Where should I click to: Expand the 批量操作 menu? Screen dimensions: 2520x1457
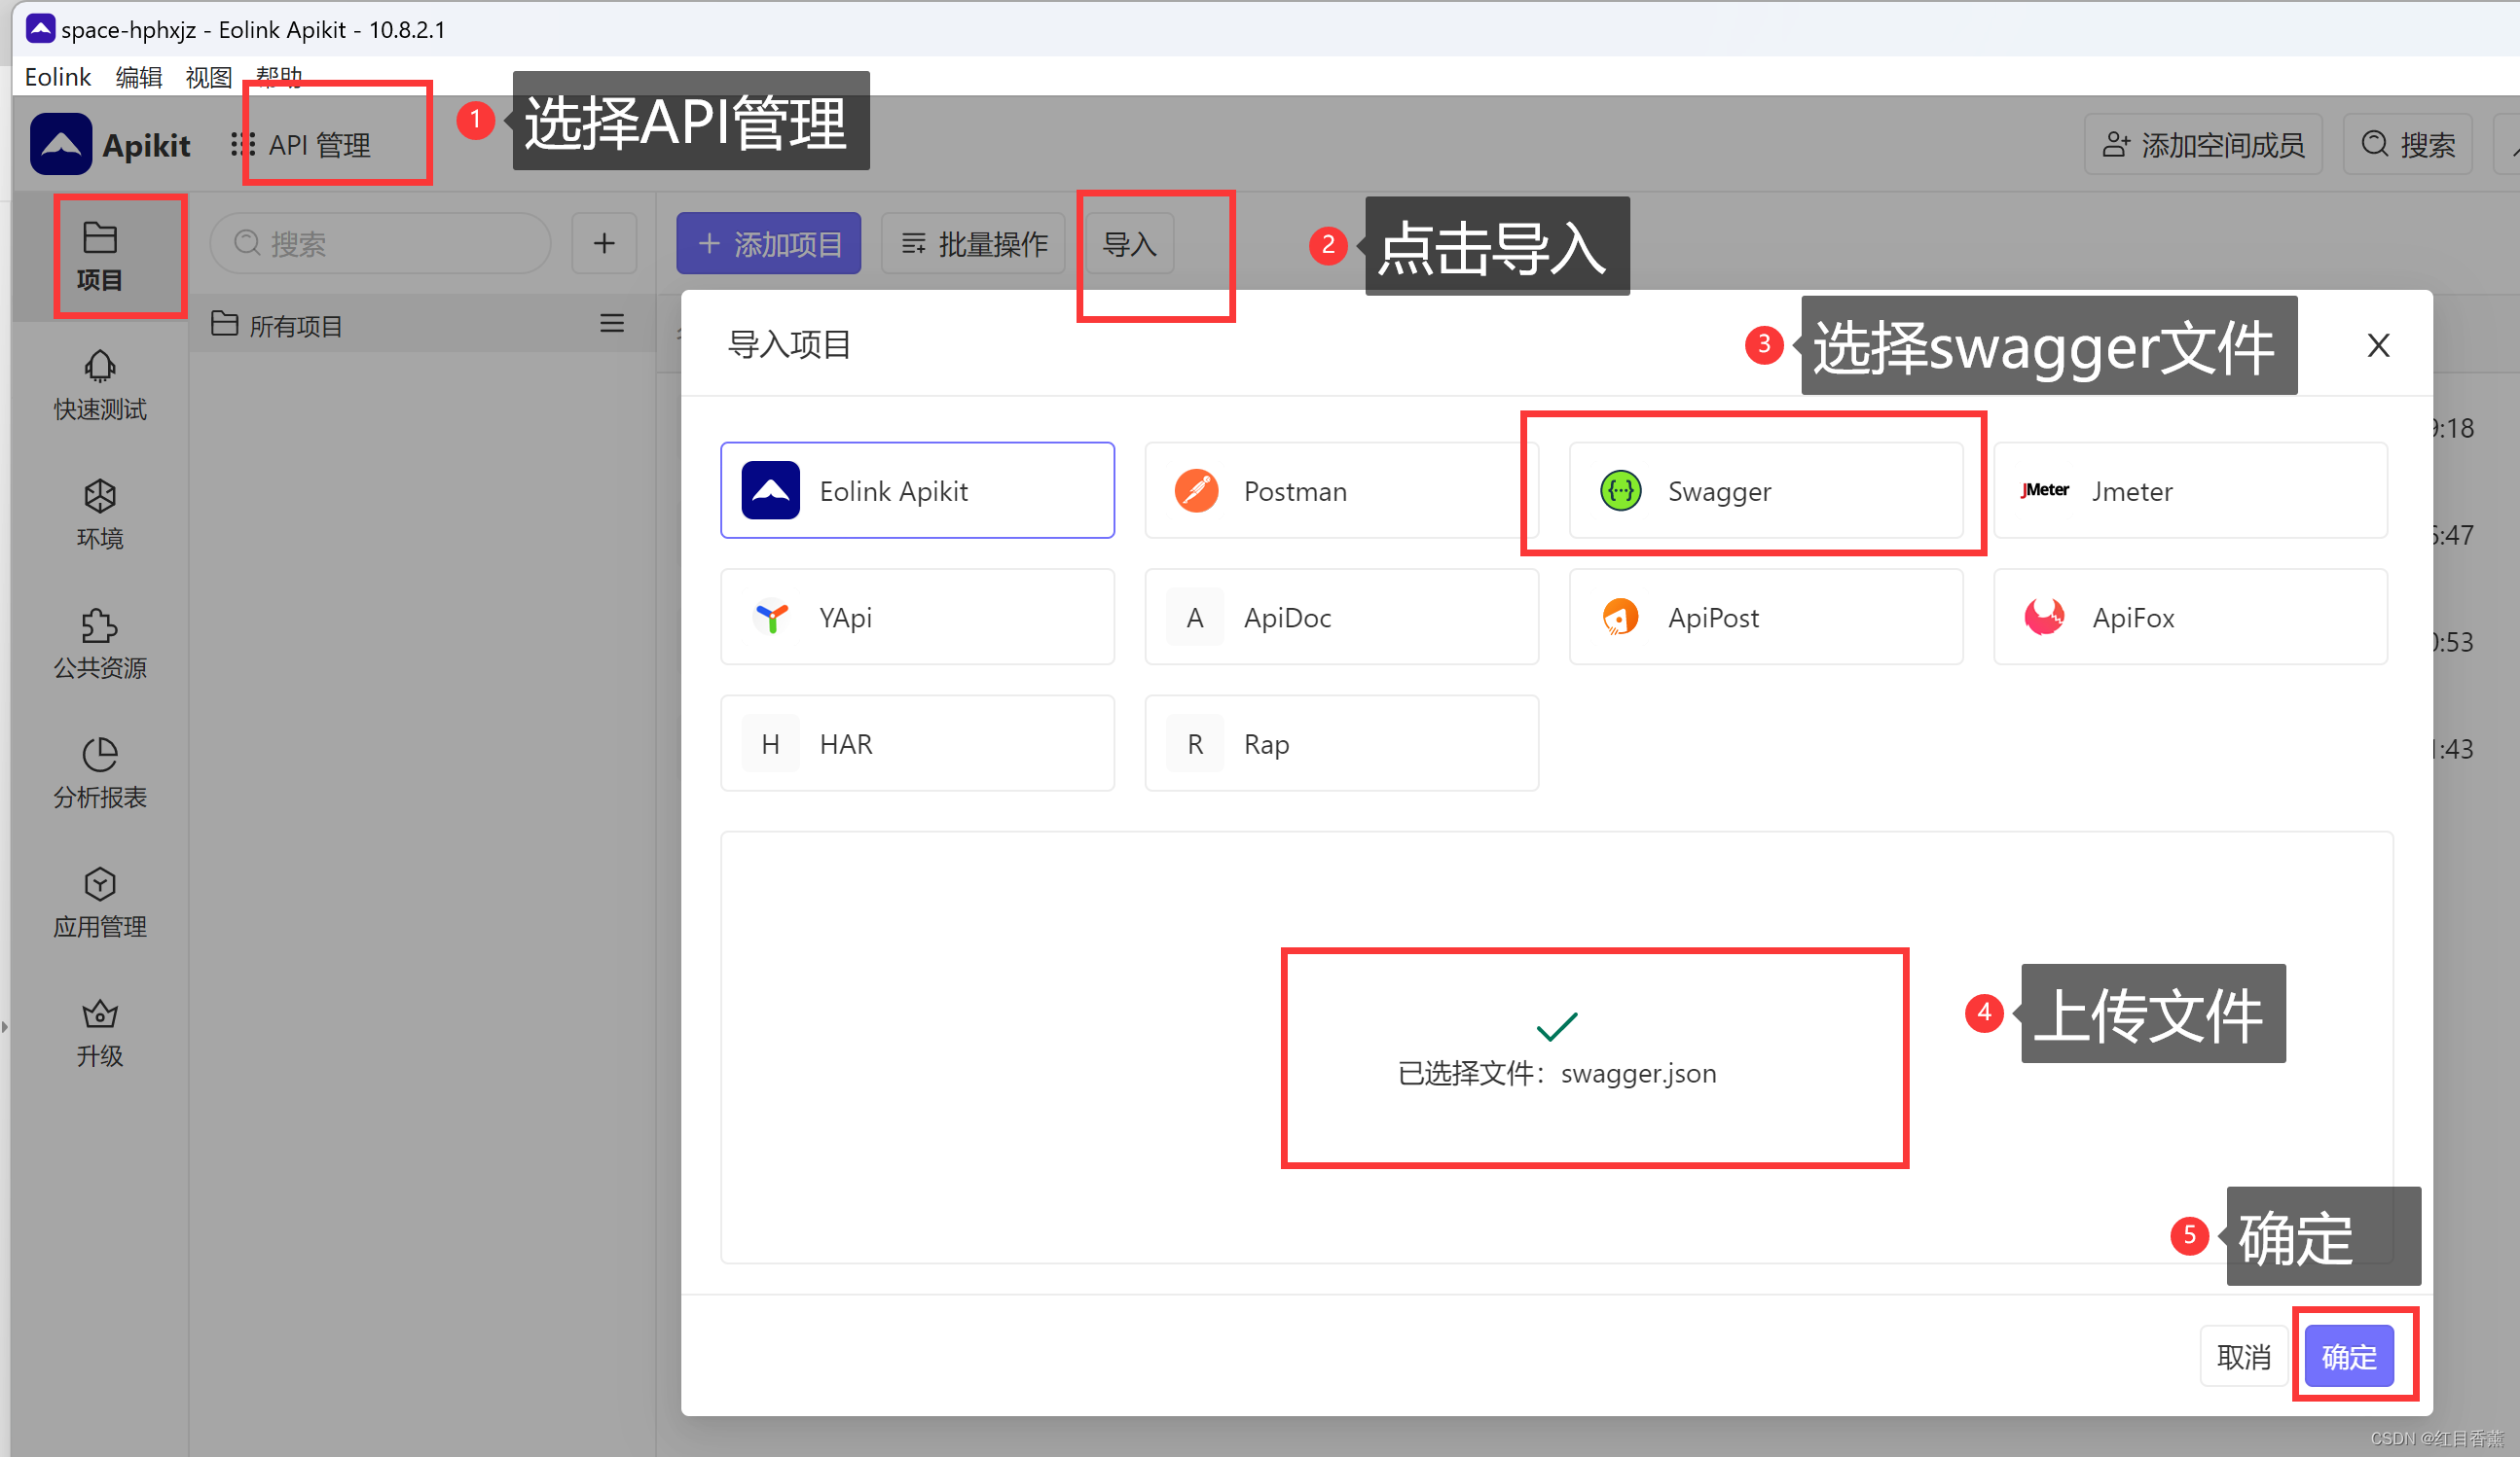point(971,243)
